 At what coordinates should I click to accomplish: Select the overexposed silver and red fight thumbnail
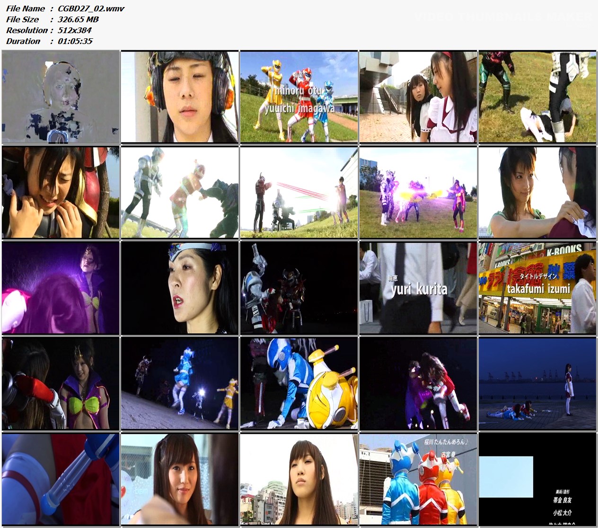180,192
